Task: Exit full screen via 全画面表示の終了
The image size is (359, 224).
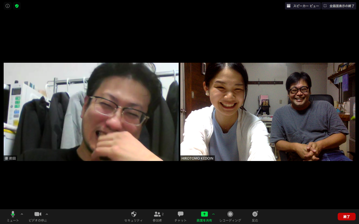Action: pos(339,6)
